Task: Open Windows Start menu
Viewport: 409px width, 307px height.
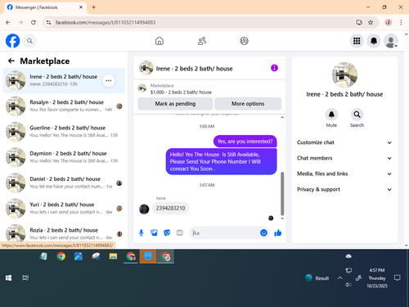Action: pyautogui.click(x=8, y=278)
